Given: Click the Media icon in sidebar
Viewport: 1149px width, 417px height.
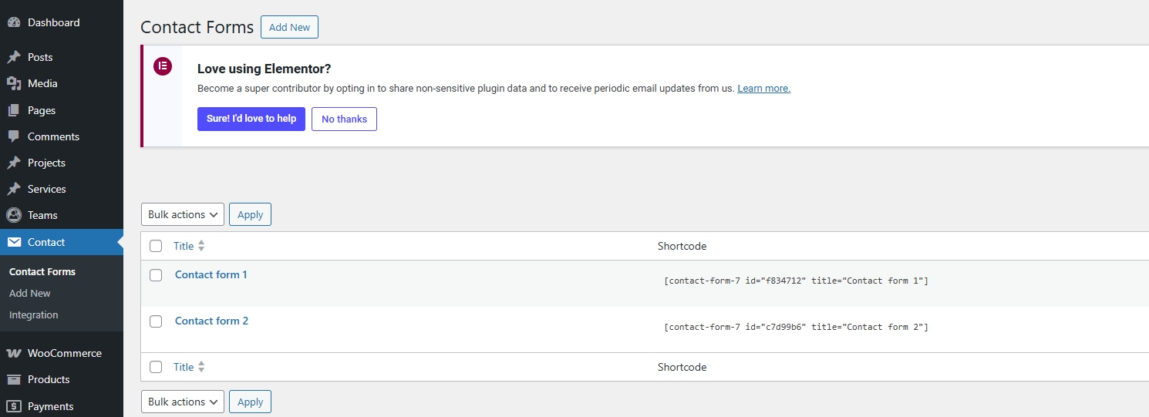Looking at the screenshot, I should pyautogui.click(x=13, y=83).
